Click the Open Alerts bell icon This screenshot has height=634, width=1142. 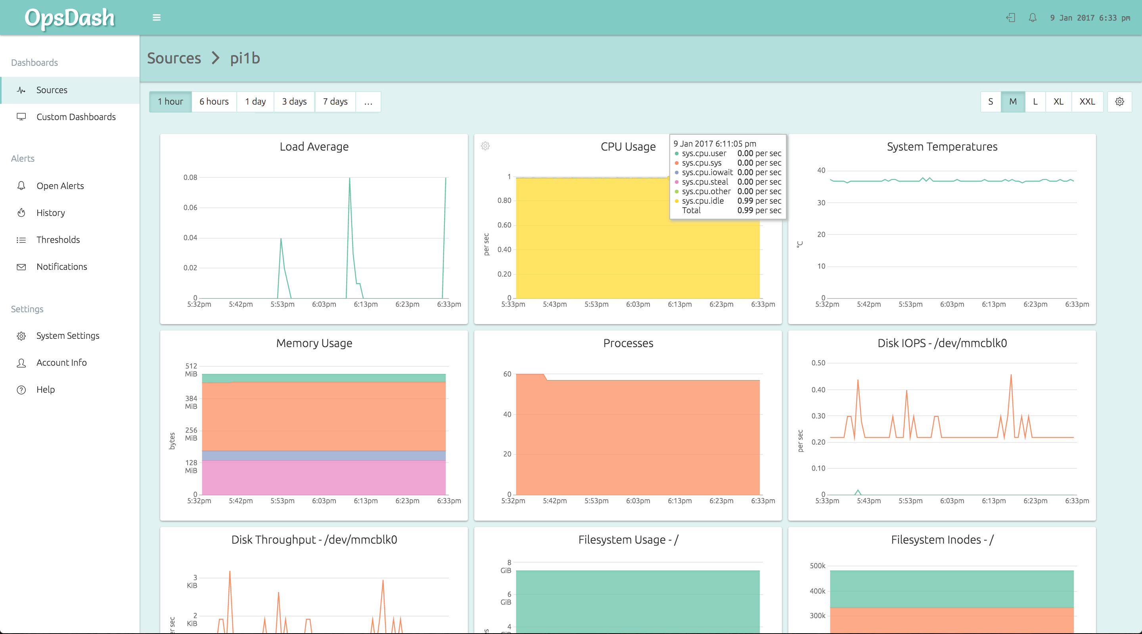point(21,185)
